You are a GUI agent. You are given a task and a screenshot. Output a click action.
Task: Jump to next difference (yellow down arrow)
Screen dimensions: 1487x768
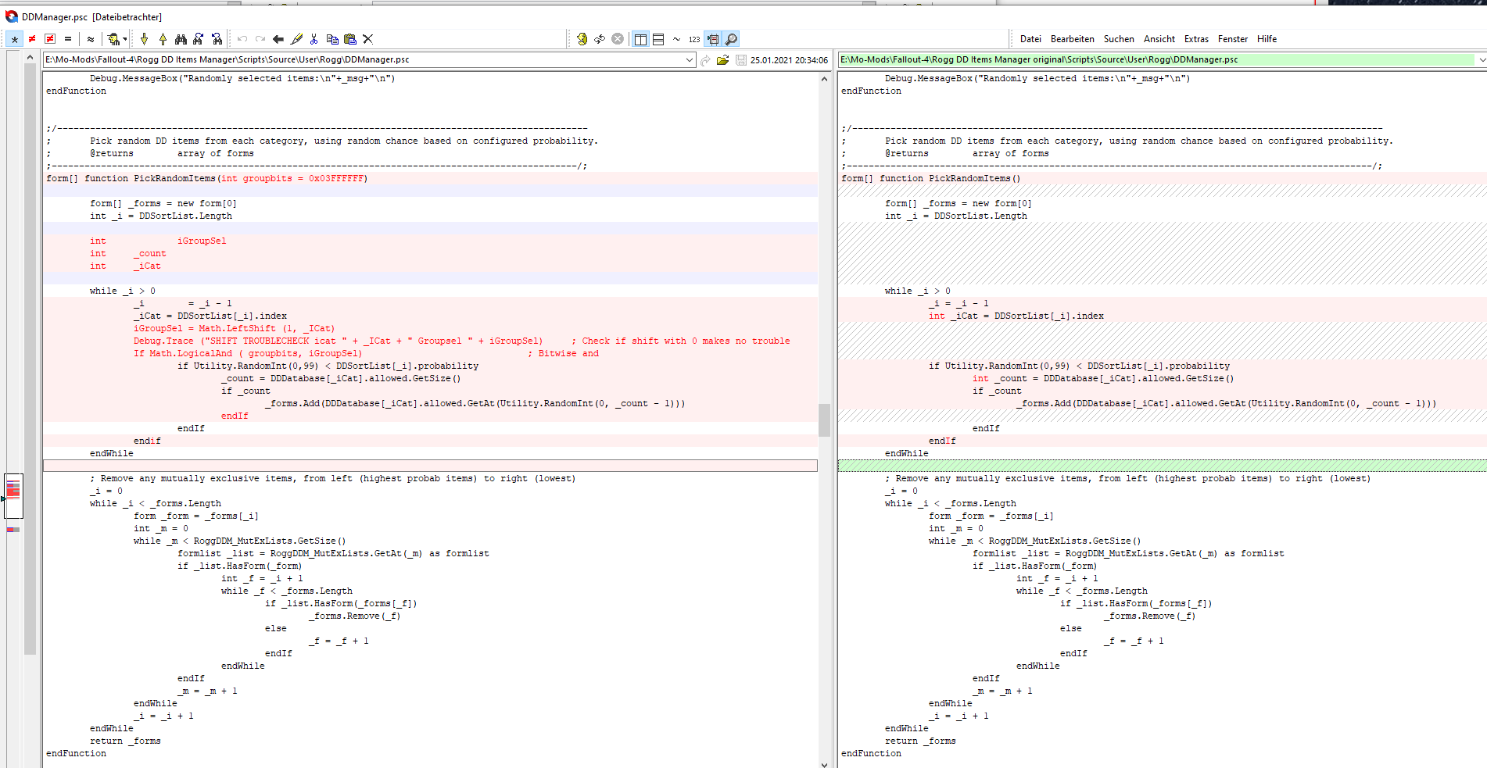click(x=145, y=39)
